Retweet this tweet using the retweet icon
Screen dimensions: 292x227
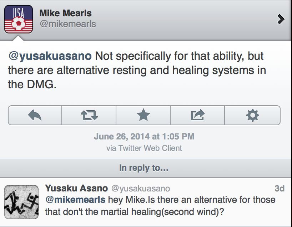point(89,115)
